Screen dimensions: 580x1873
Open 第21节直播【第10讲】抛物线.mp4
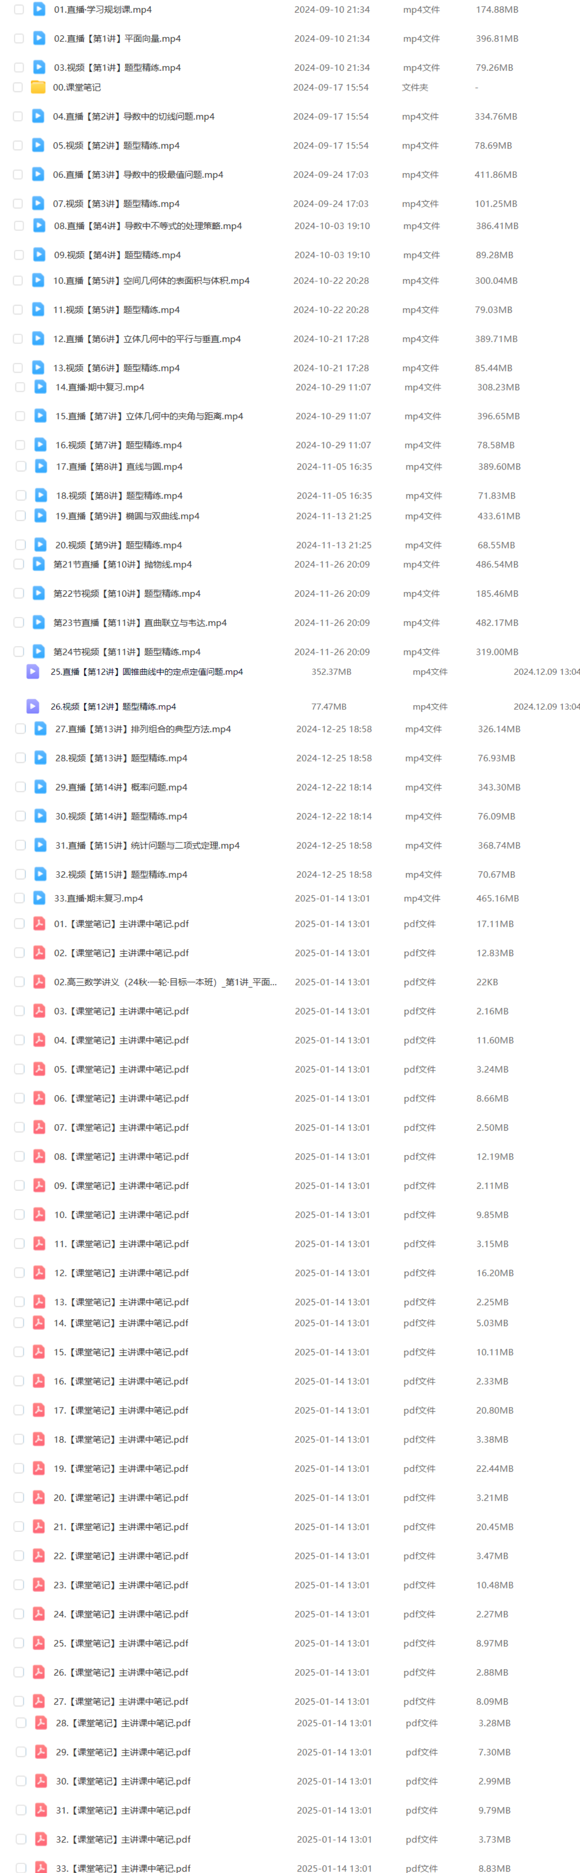coord(123,564)
